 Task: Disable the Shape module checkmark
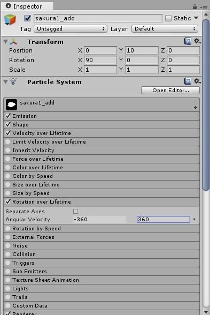(x=8, y=124)
